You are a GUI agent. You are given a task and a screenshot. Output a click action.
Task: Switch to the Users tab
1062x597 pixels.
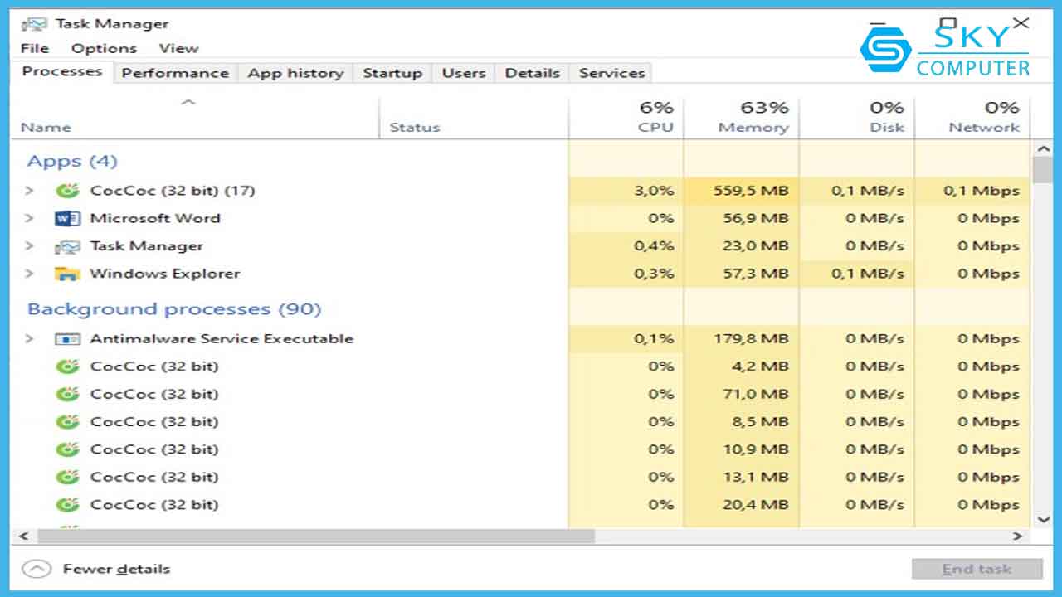pyautogui.click(x=464, y=73)
